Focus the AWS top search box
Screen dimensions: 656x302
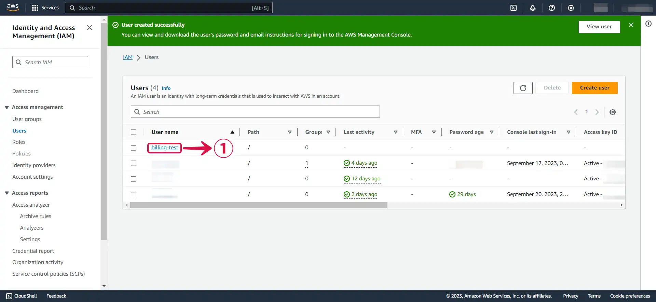[169, 8]
